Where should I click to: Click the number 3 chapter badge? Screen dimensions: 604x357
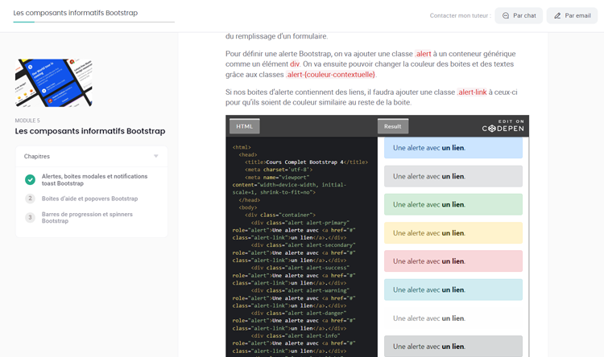[x=30, y=218]
